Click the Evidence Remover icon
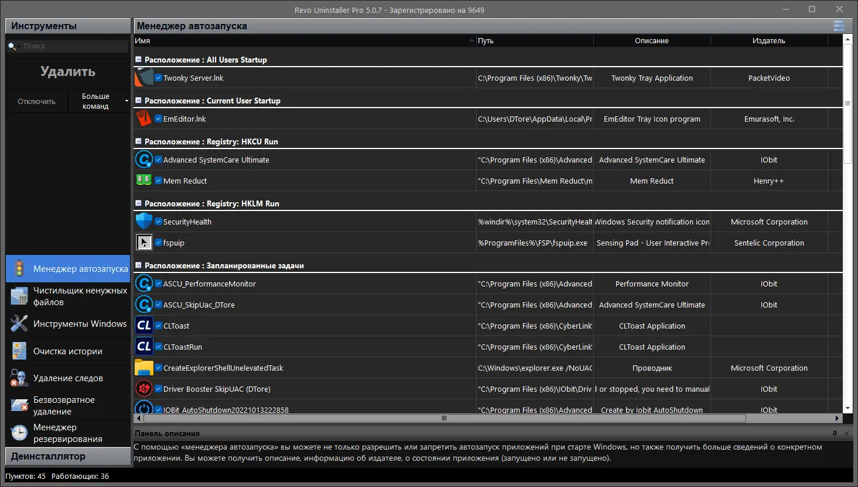Screen dimensions: 858x487 pos(19,378)
